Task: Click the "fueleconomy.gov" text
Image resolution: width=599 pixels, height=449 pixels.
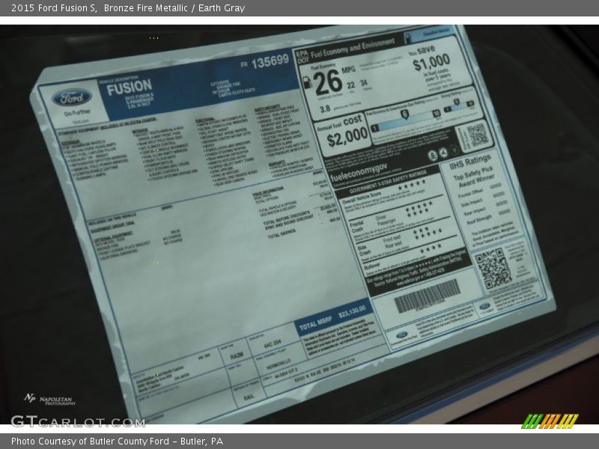Action: click(x=359, y=172)
